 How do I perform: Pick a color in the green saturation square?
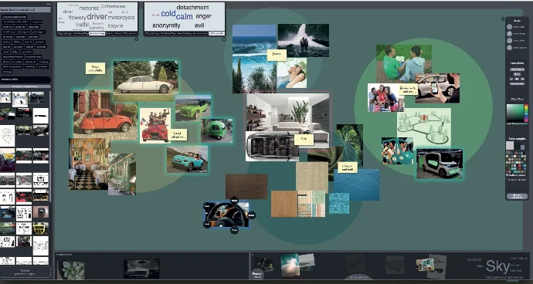tap(515, 113)
